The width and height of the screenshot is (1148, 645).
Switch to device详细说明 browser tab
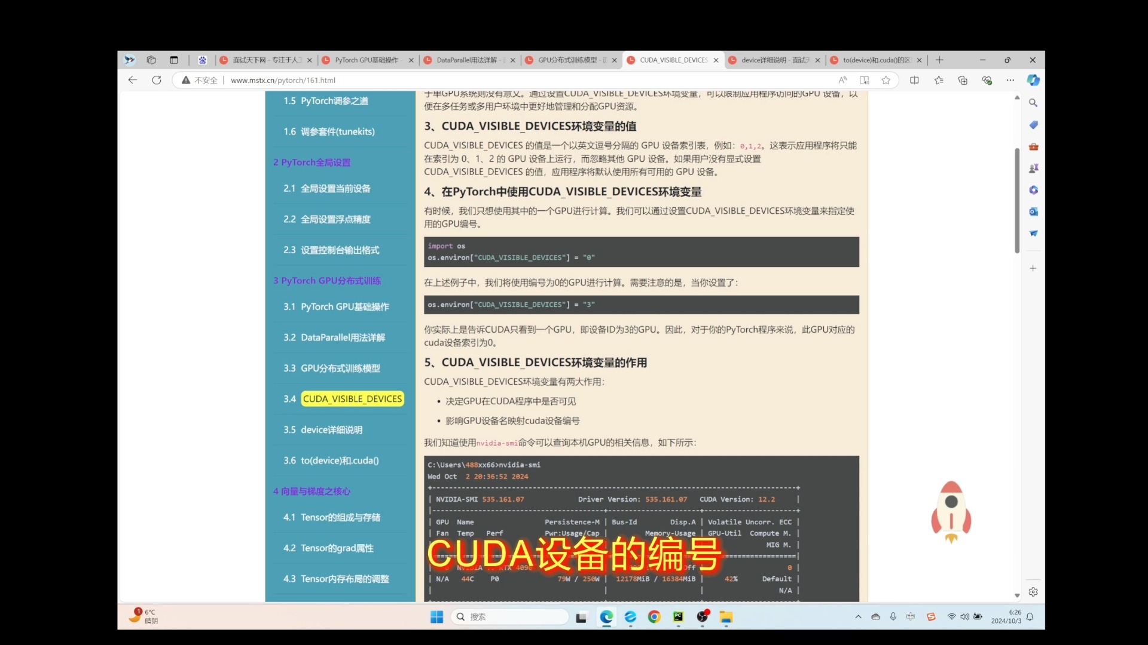(771, 60)
